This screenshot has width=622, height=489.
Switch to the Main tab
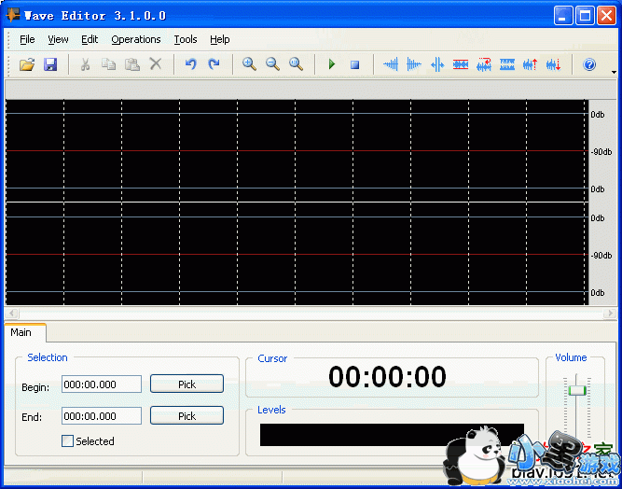click(21, 332)
